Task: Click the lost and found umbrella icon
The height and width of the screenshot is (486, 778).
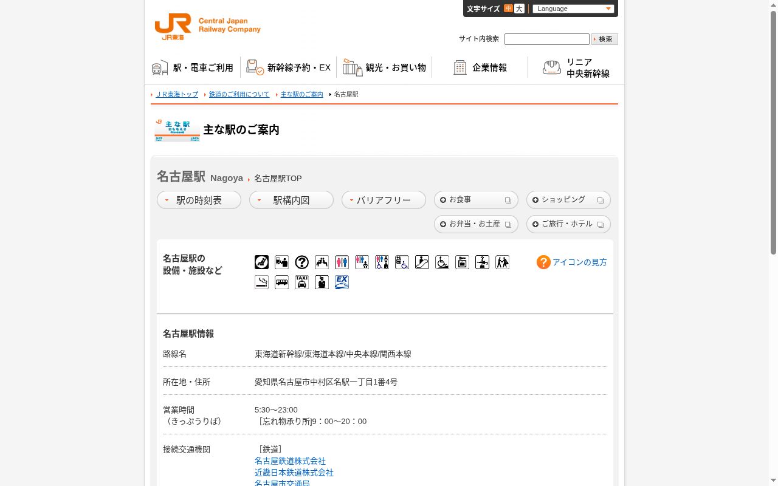Action: click(x=482, y=262)
